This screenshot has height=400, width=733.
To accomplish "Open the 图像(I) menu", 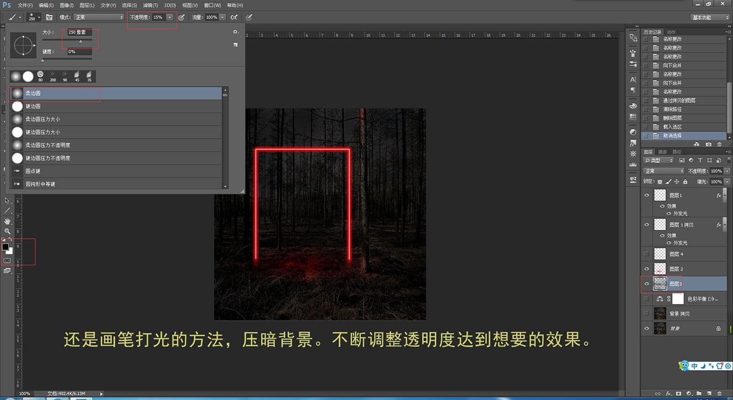I will point(66,5).
